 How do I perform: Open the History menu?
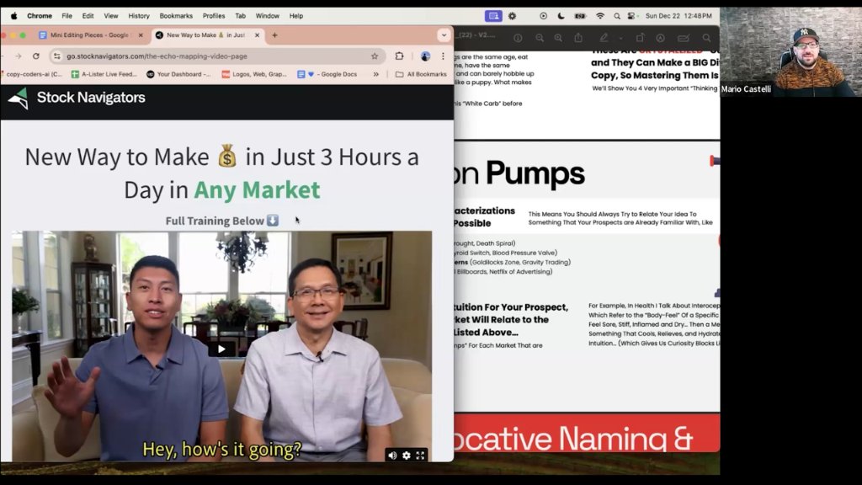[139, 16]
